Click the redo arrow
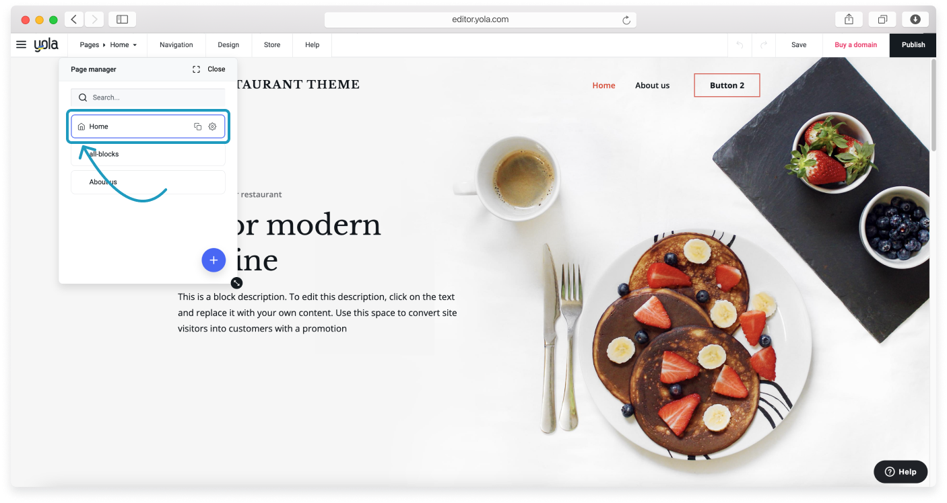Image resolution: width=947 pixels, height=503 pixels. [x=763, y=45]
